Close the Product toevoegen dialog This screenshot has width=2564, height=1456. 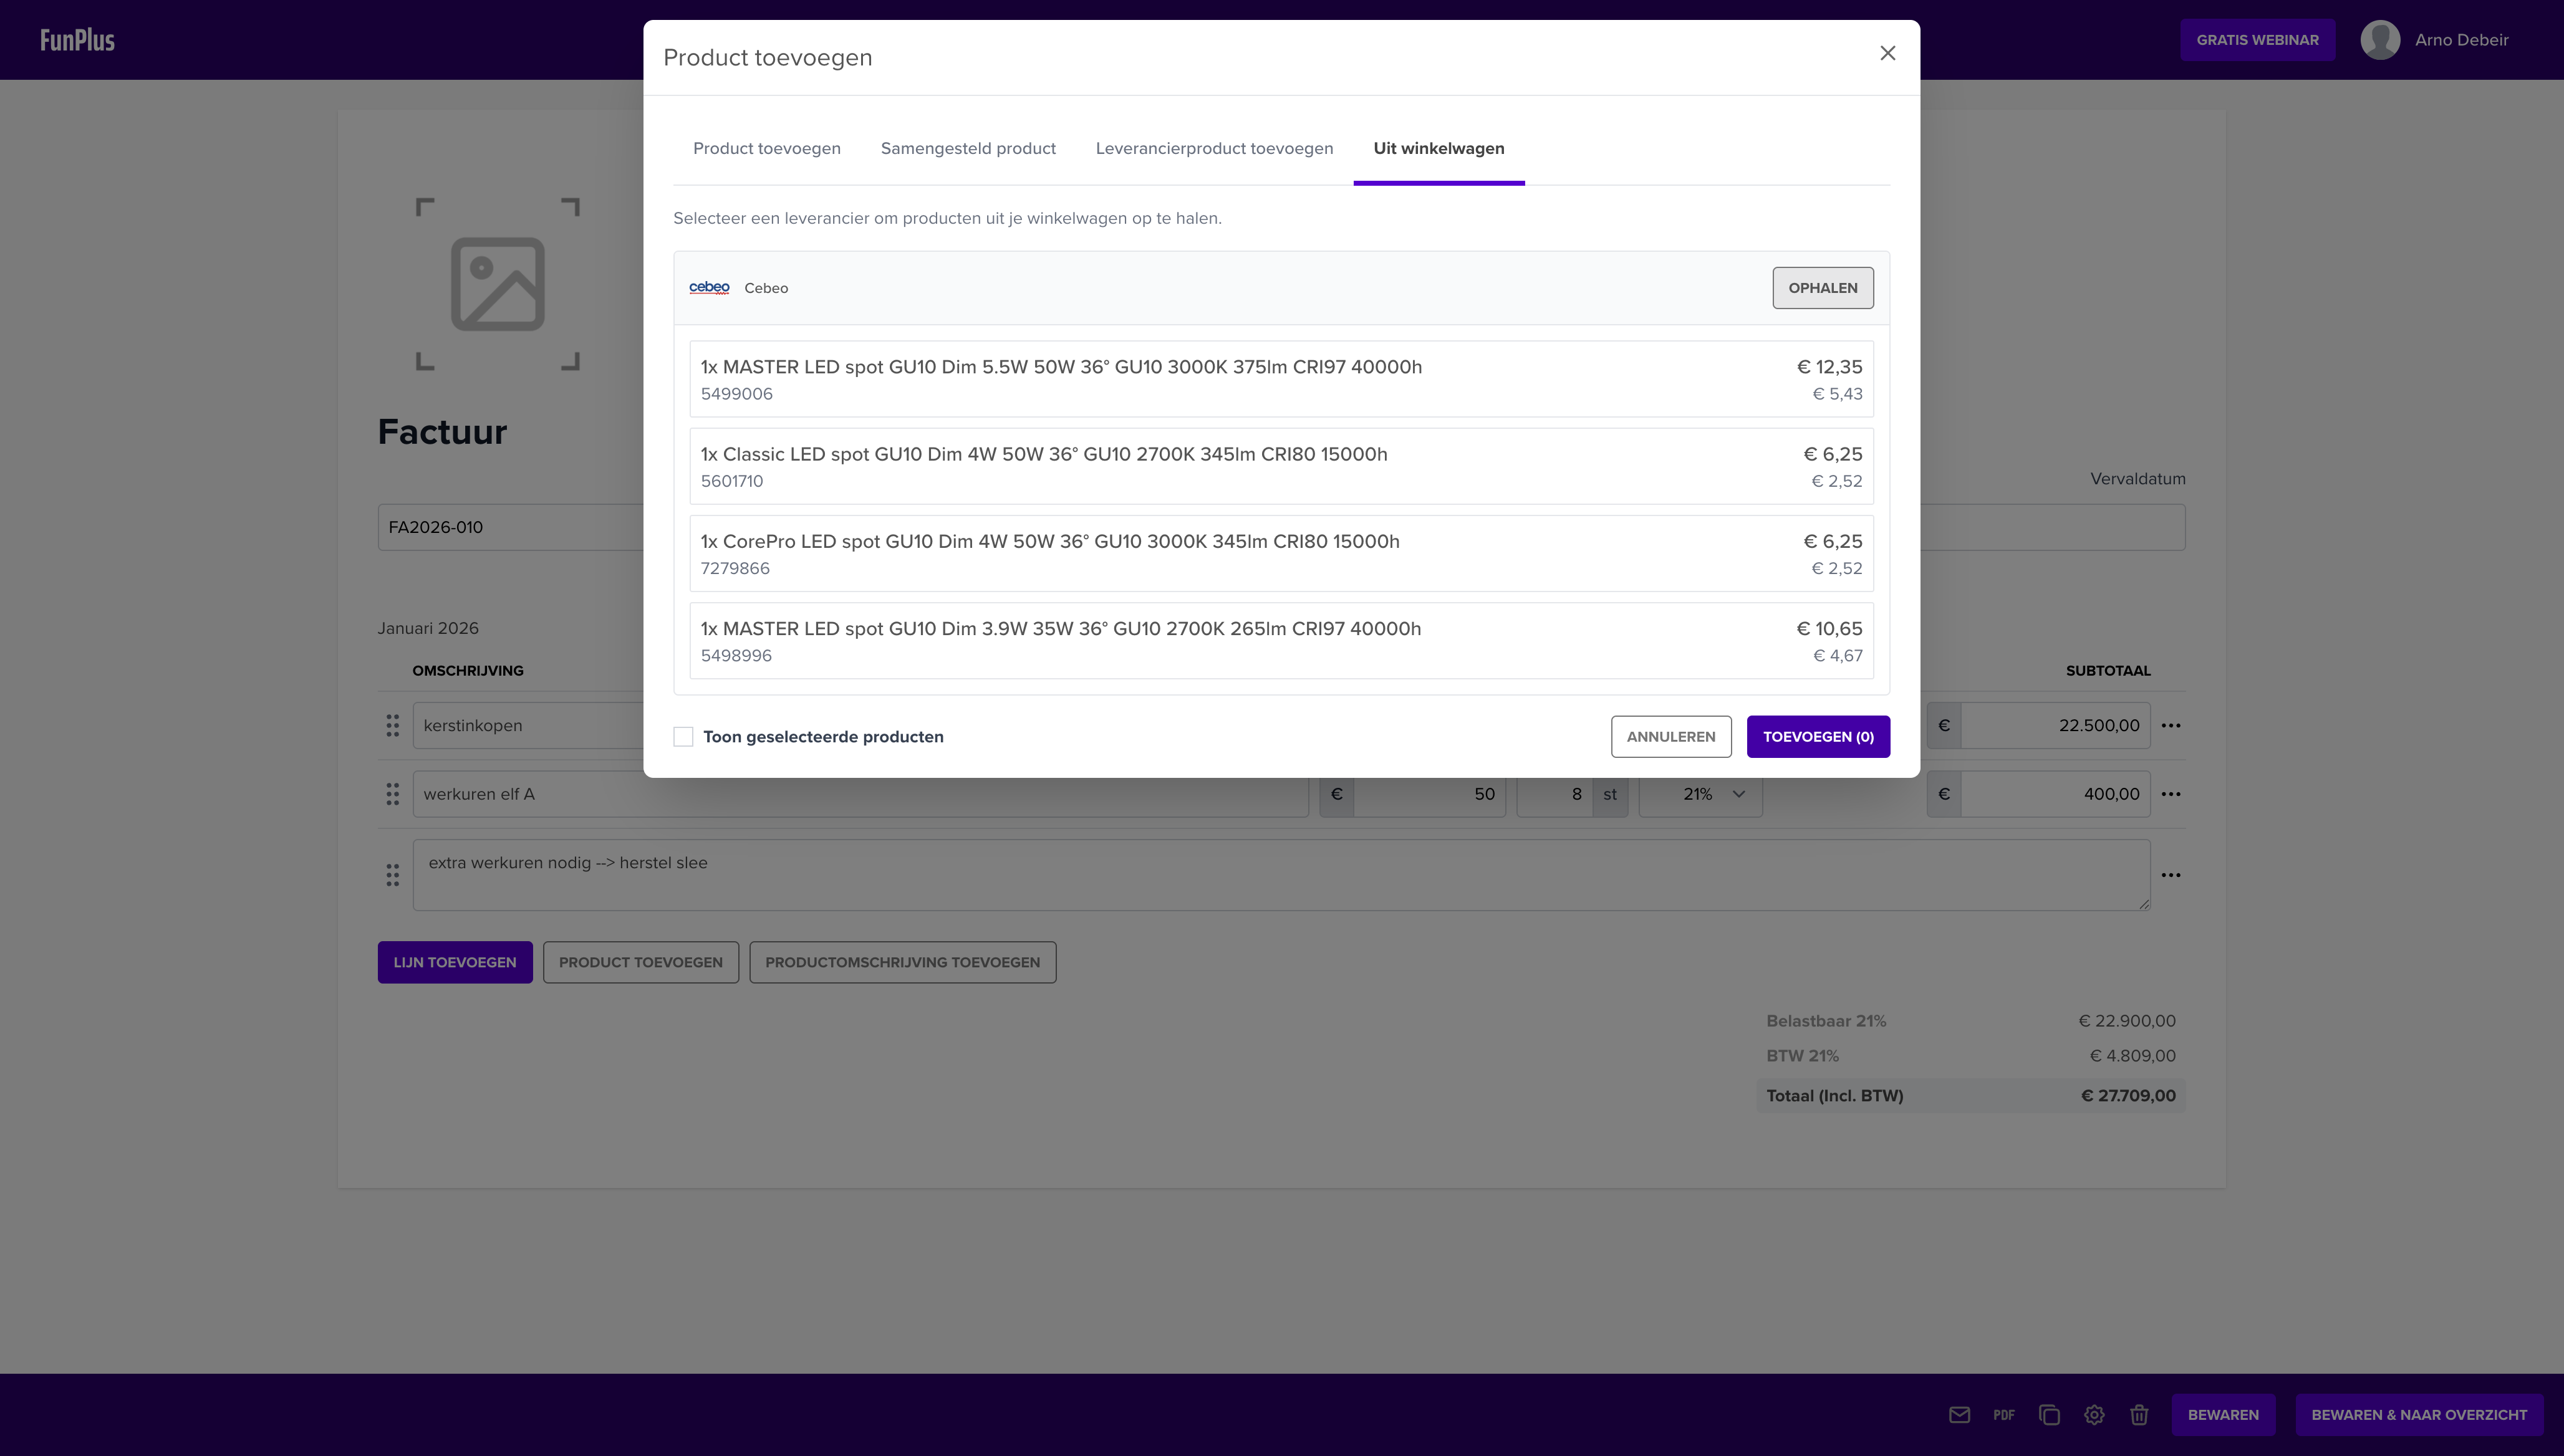pyautogui.click(x=1887, y=53)
